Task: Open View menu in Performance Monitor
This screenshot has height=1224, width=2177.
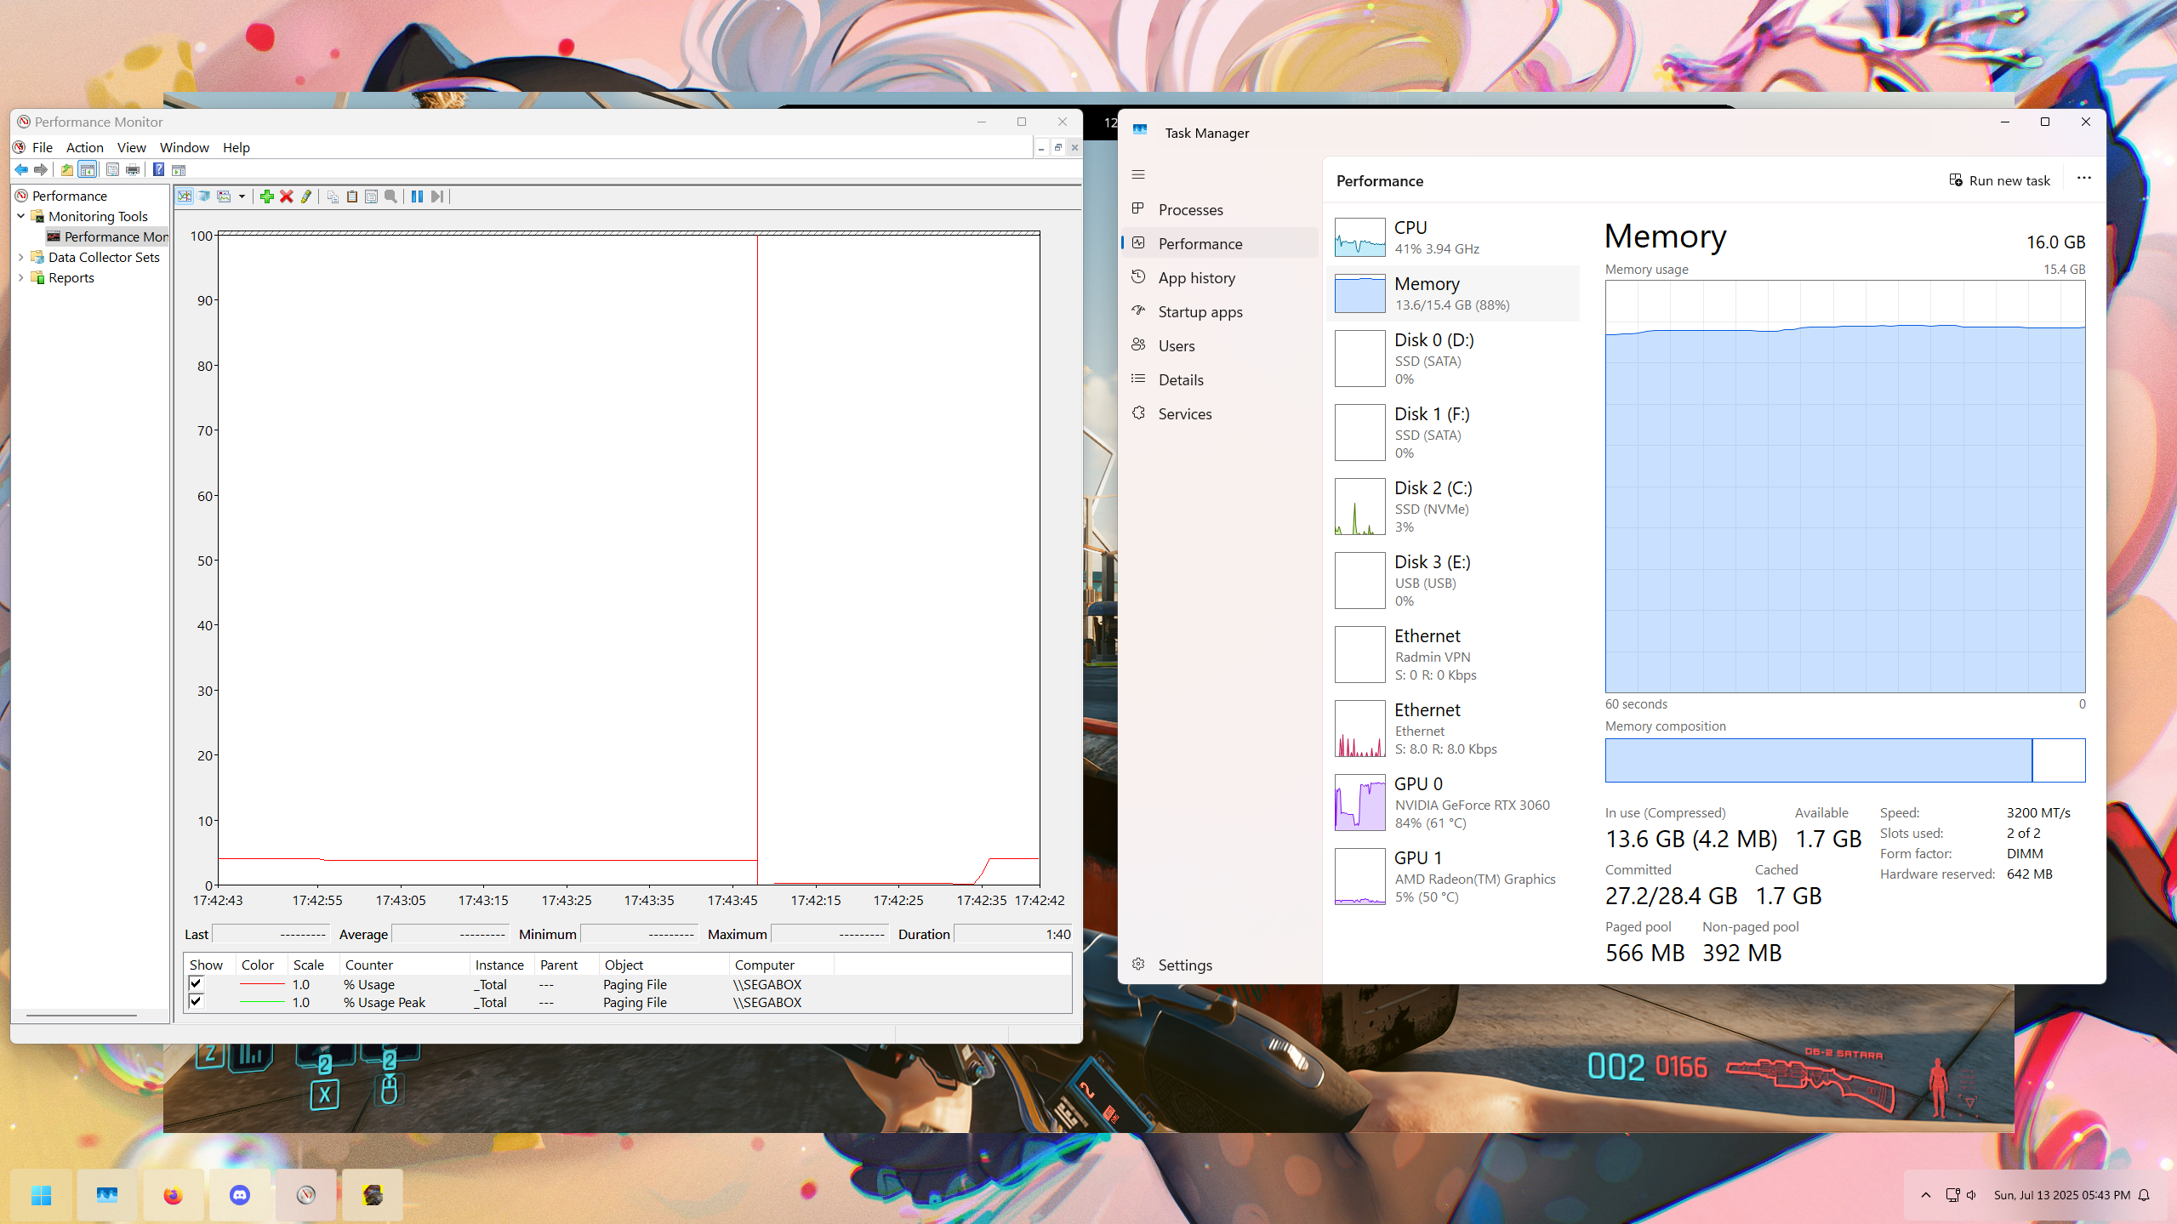Action: tap(132, 148)
